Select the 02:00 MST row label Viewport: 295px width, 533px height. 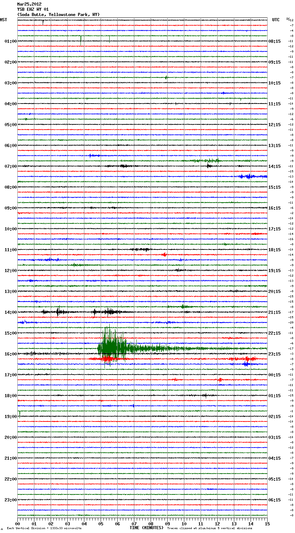tap(11, 62)
